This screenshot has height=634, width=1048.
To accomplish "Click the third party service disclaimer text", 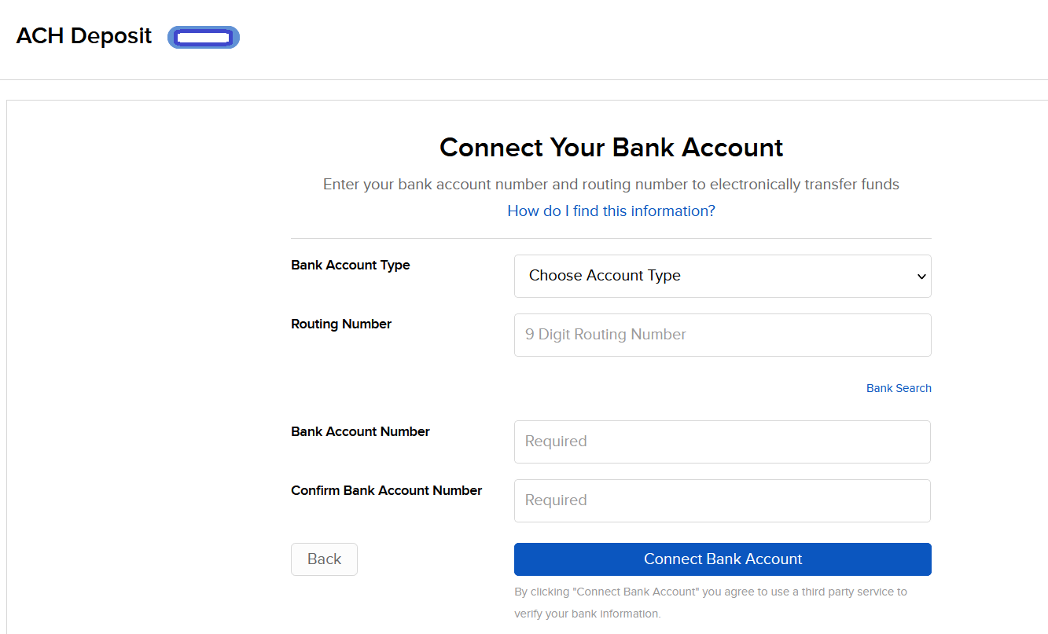I will 711,603.
